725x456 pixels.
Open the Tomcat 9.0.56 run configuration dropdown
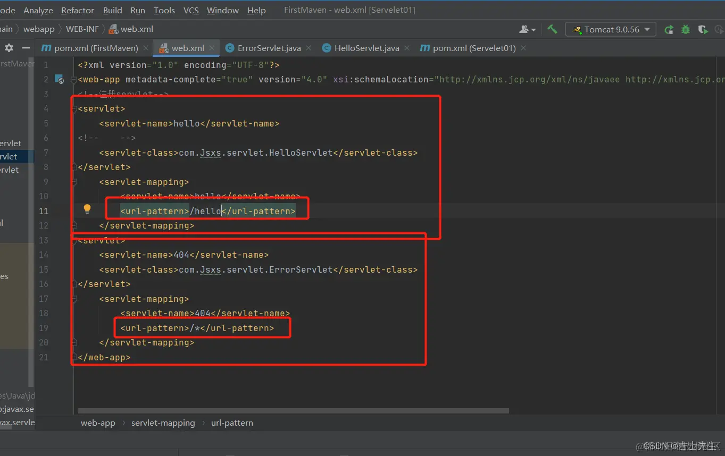pyautogui.click(x=611, y=30)
